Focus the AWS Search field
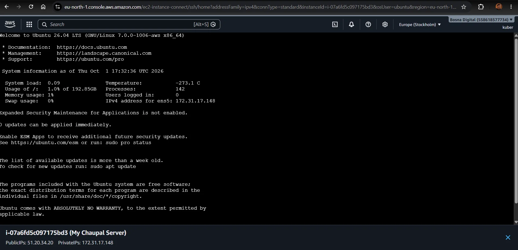The image size is (518, 250). pyautogui.click(x=129, y=24)
